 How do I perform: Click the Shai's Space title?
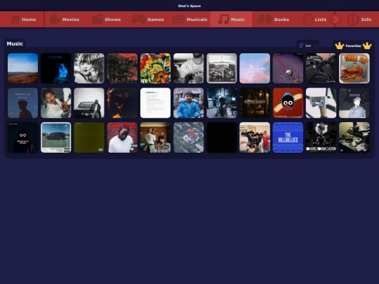tap(189, 6)
